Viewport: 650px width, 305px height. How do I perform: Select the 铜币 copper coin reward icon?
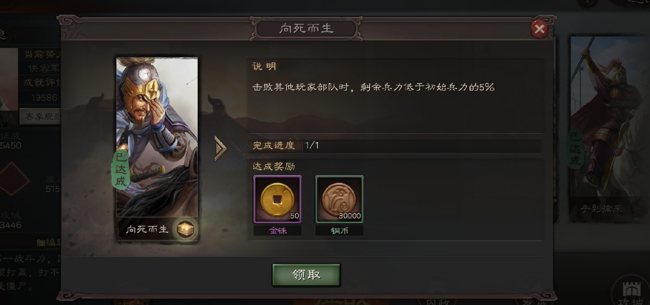pyautogui.click(x=339, y=199)
